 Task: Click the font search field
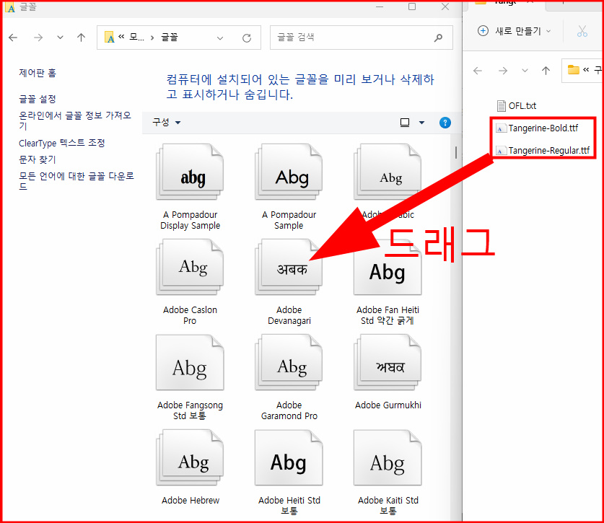coord(362,38)
